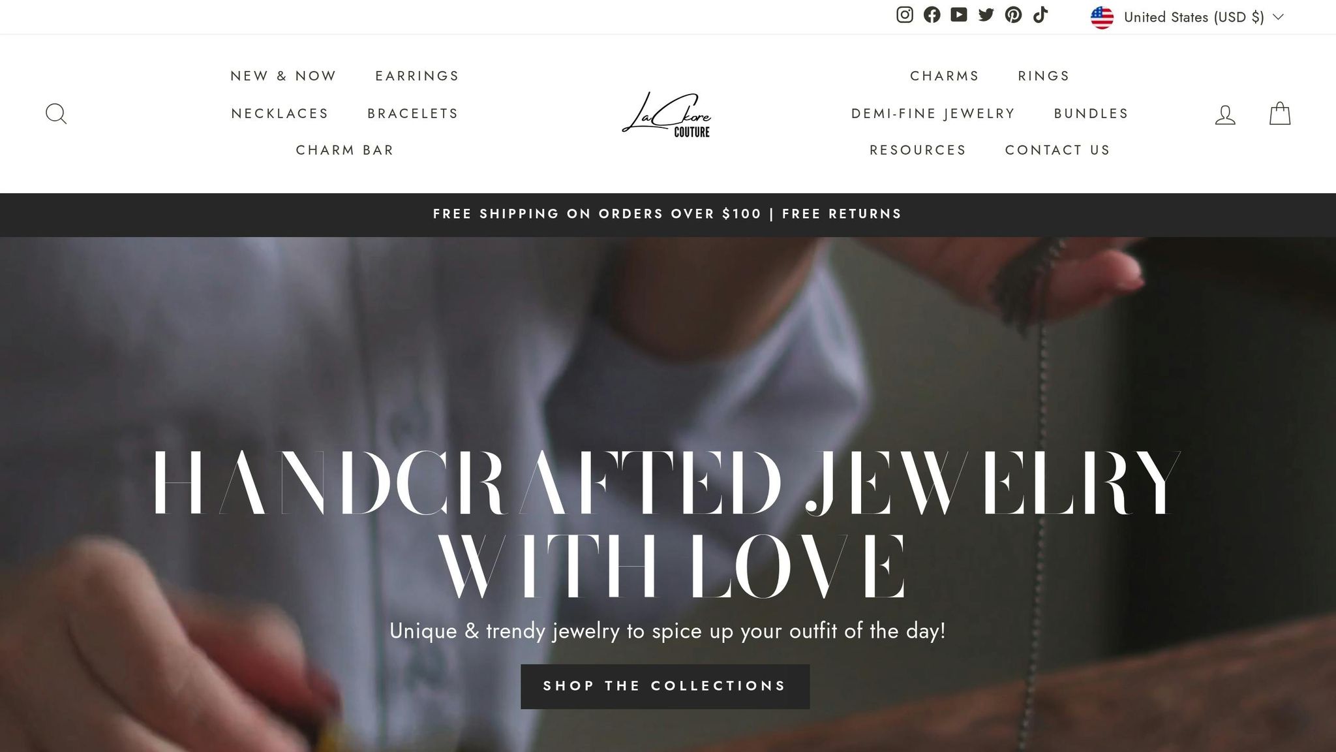View the shopping bag cart
Screen dimensions: 1336x752
click(x=1280, y=113)
